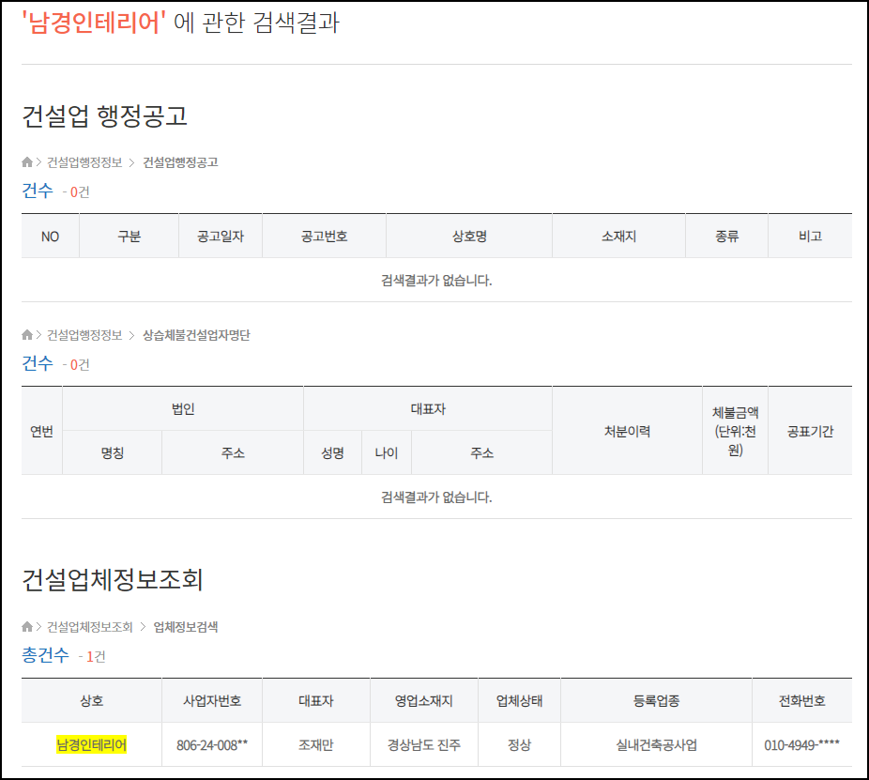Screen dimensions: 869x780
Task: Click 건설업체정보조회 section heading
Action: point(113,579)
